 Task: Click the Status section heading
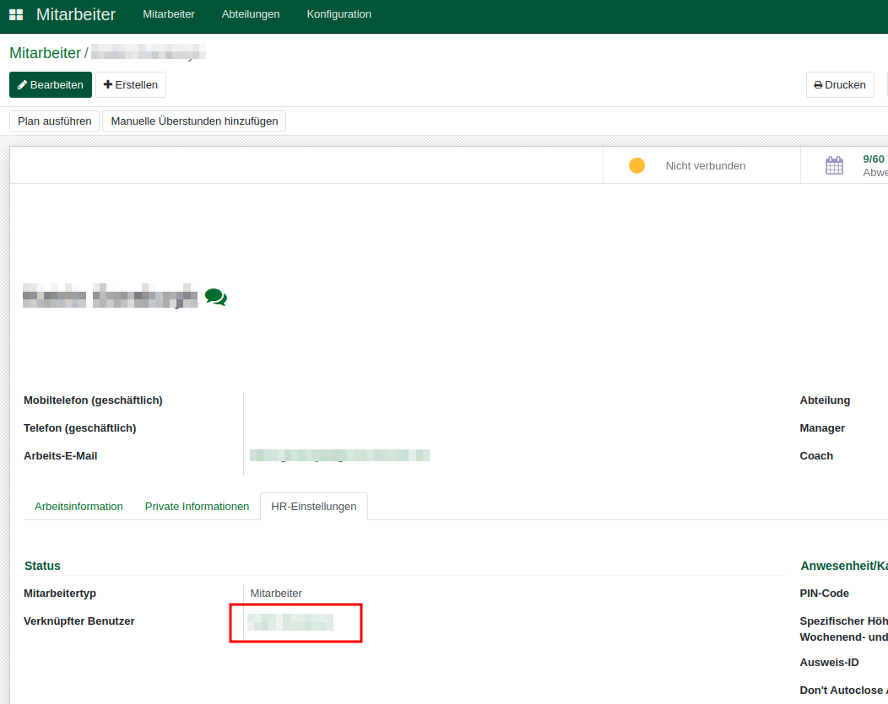coord(42,566)
